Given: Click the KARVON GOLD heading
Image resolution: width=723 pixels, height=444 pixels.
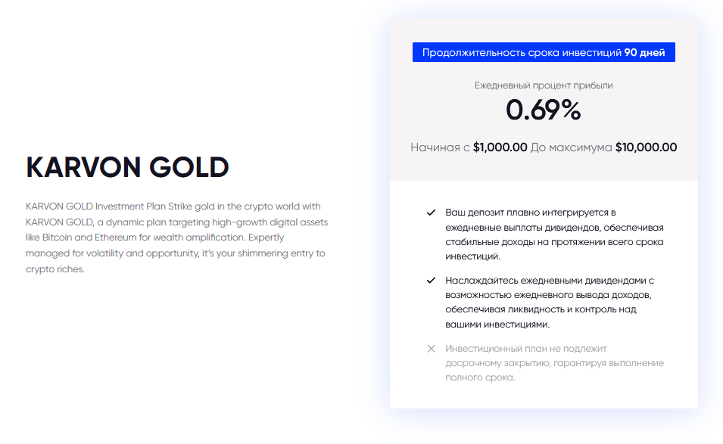Looking at the screenshot, I should [x=127, y=166].
